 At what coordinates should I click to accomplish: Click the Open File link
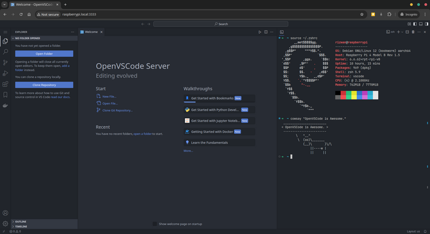coord(110,103)
